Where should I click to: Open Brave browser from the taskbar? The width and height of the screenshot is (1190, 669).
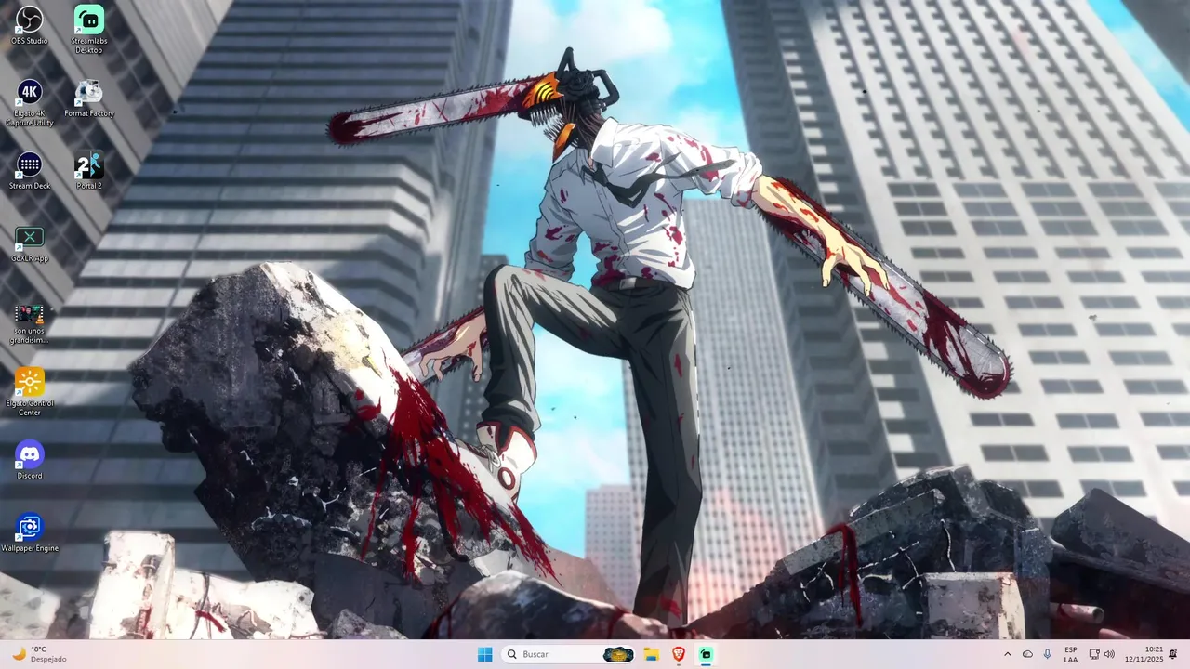(679, 654)
